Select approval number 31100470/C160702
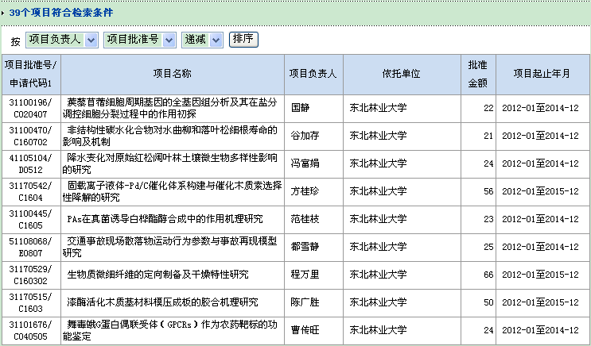 point(30,136)
